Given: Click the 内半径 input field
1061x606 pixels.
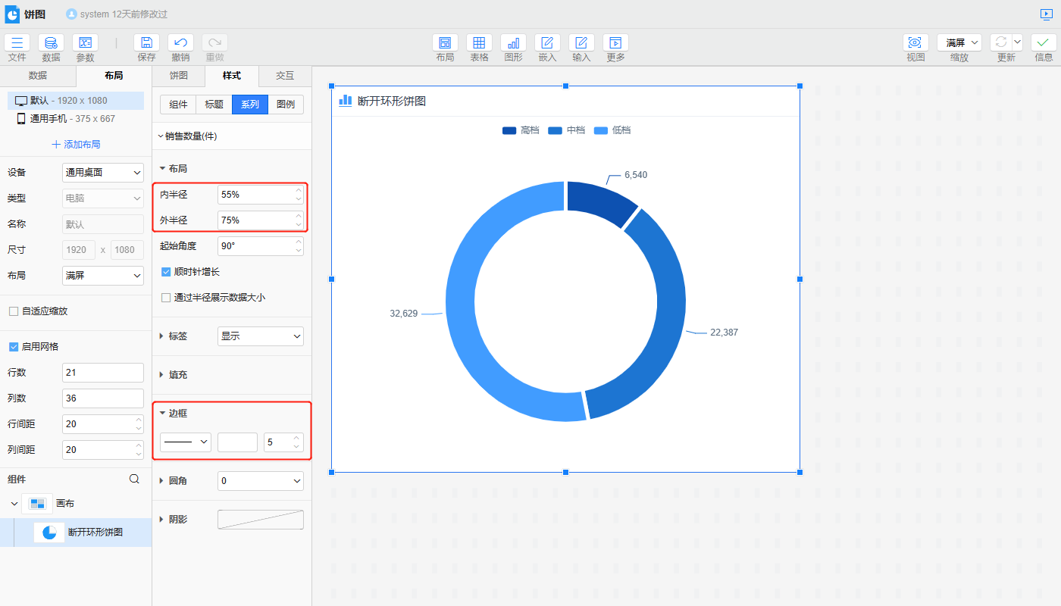Looking at the screenshot, I should (x=255, y=195).
